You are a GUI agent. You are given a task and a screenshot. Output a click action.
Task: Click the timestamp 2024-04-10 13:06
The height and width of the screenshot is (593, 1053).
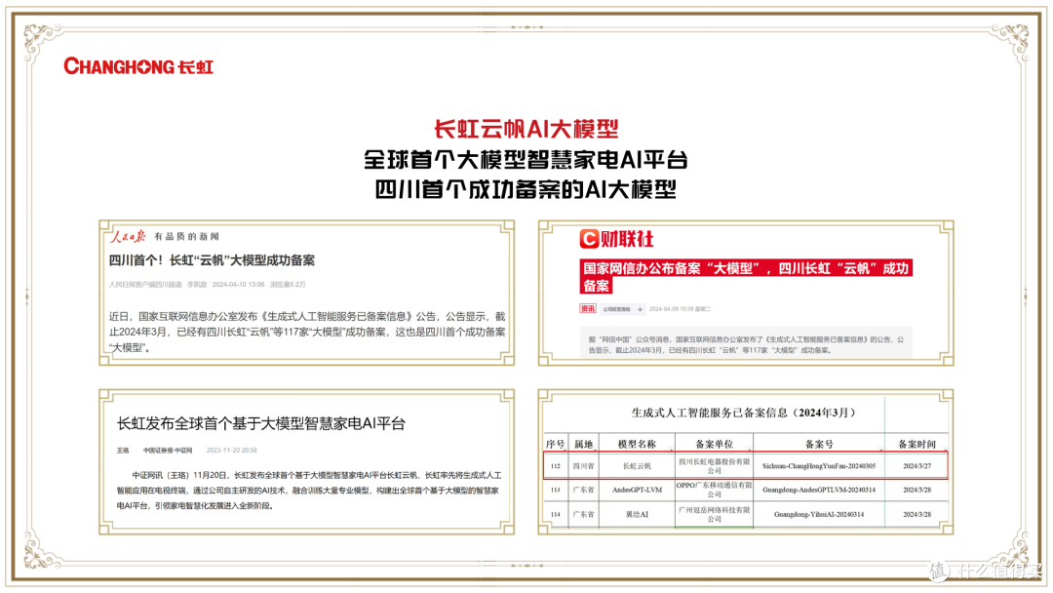pyautogui.click(x=239, y=285)
